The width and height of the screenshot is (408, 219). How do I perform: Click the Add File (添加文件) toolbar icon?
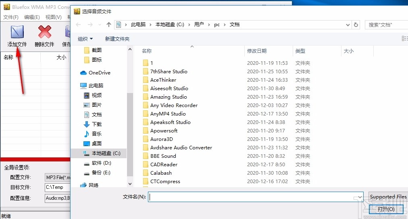17,32
